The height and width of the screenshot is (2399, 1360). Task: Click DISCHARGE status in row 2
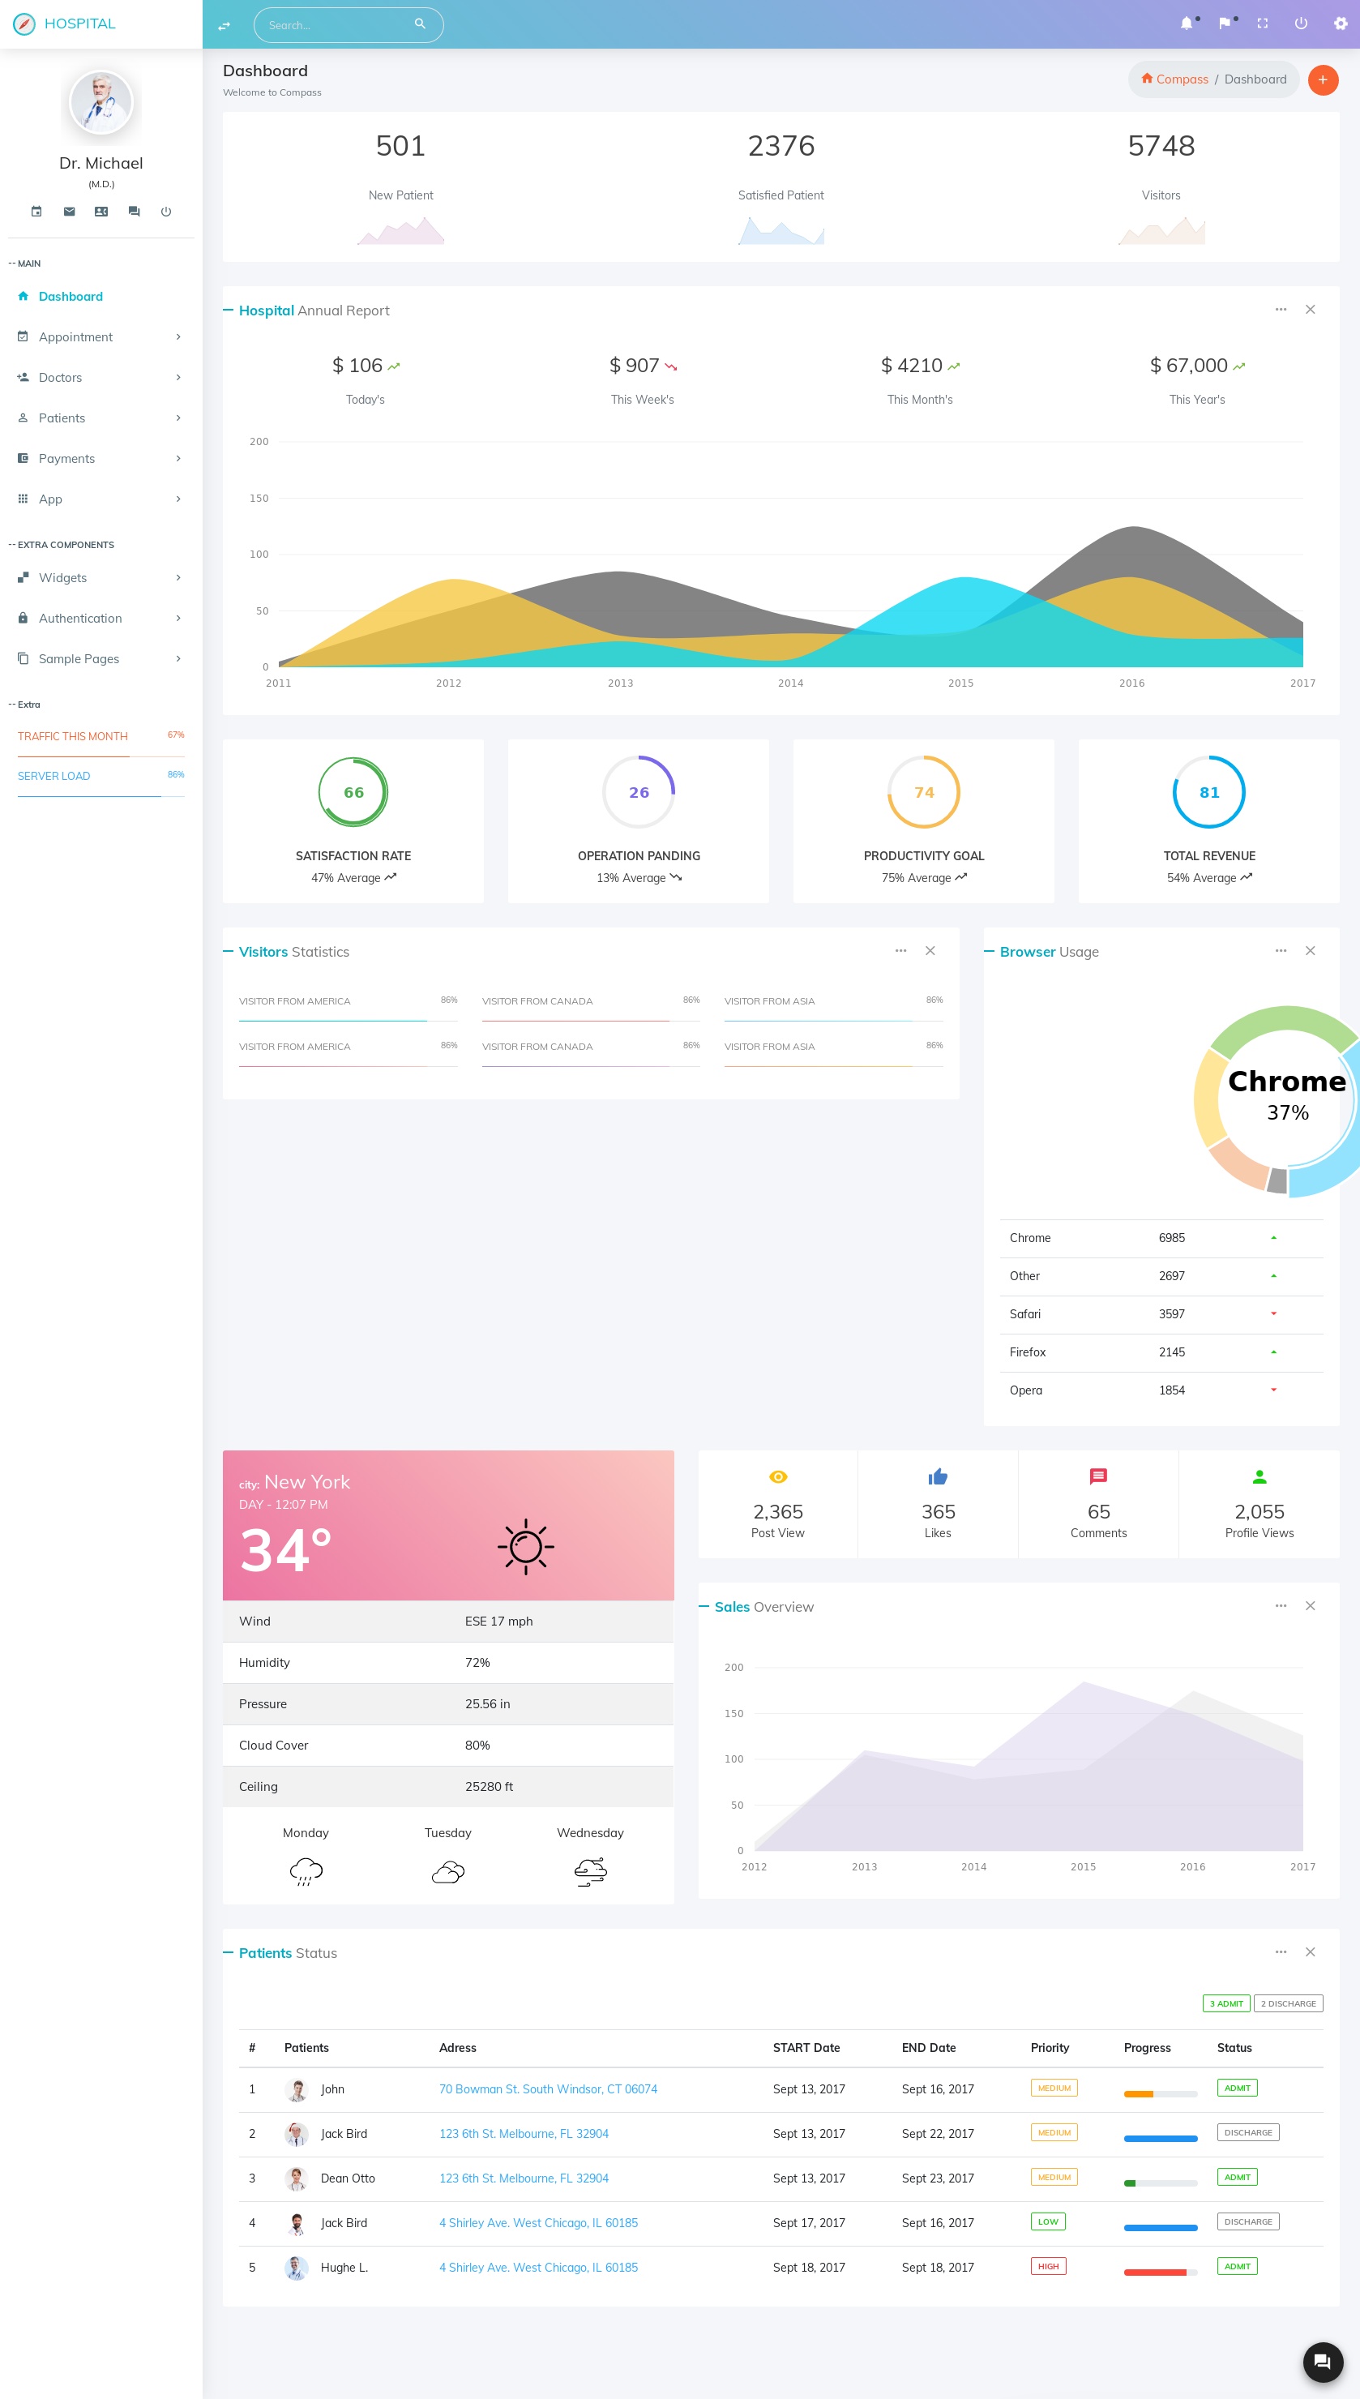[1248, 2131]
